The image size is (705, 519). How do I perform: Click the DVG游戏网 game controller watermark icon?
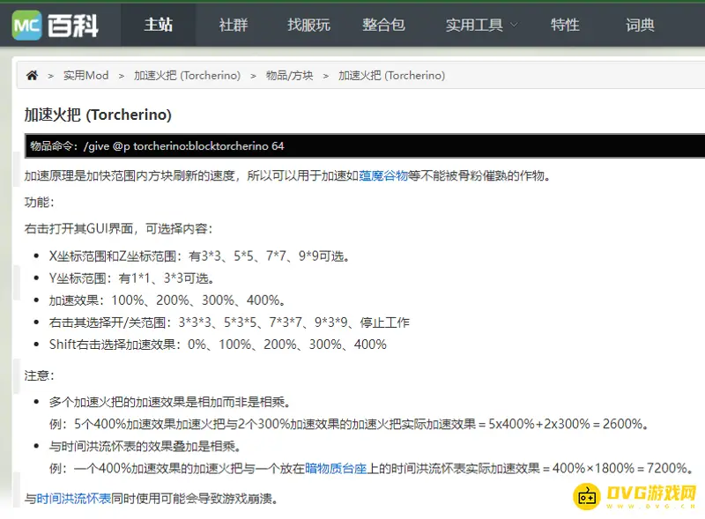(586, 496)
